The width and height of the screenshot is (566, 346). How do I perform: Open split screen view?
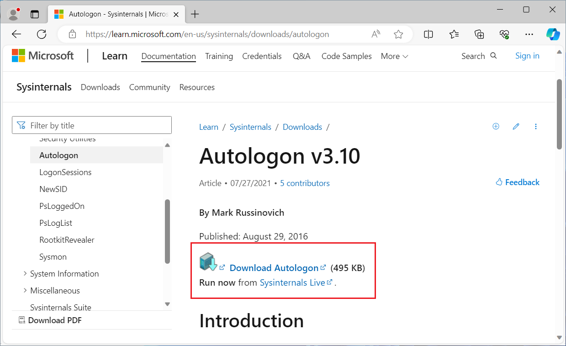click(428, 34)
